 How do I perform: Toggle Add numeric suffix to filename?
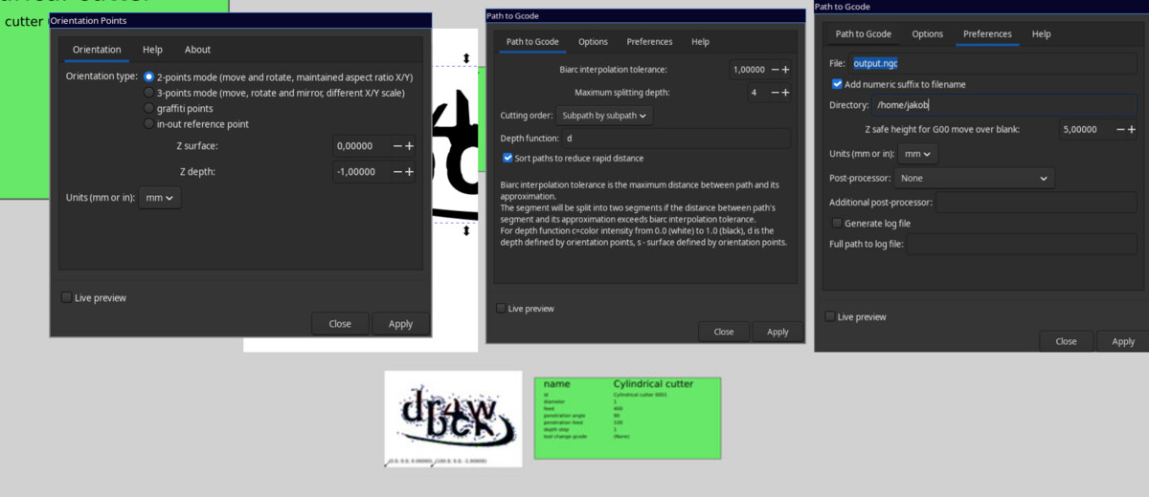[x=837, y=84]
